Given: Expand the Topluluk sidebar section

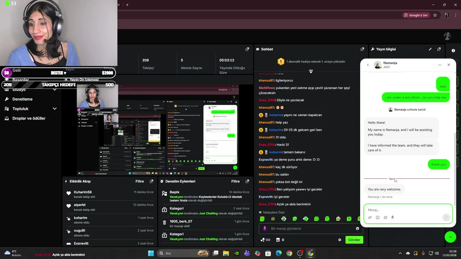Looking at the screenshot, I should tap(55, 109).
